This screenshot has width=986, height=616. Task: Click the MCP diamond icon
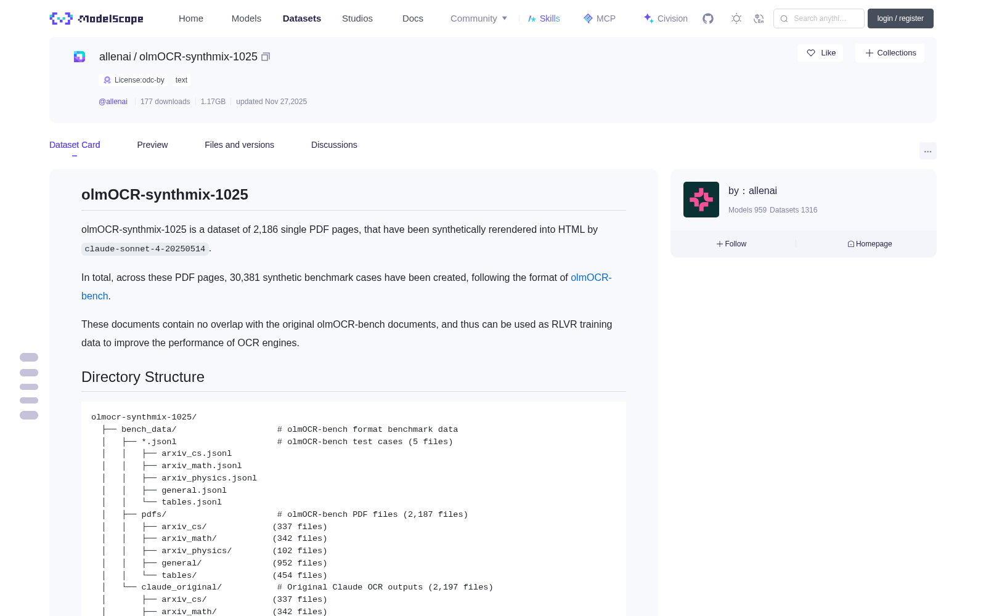tap(588, 18)
